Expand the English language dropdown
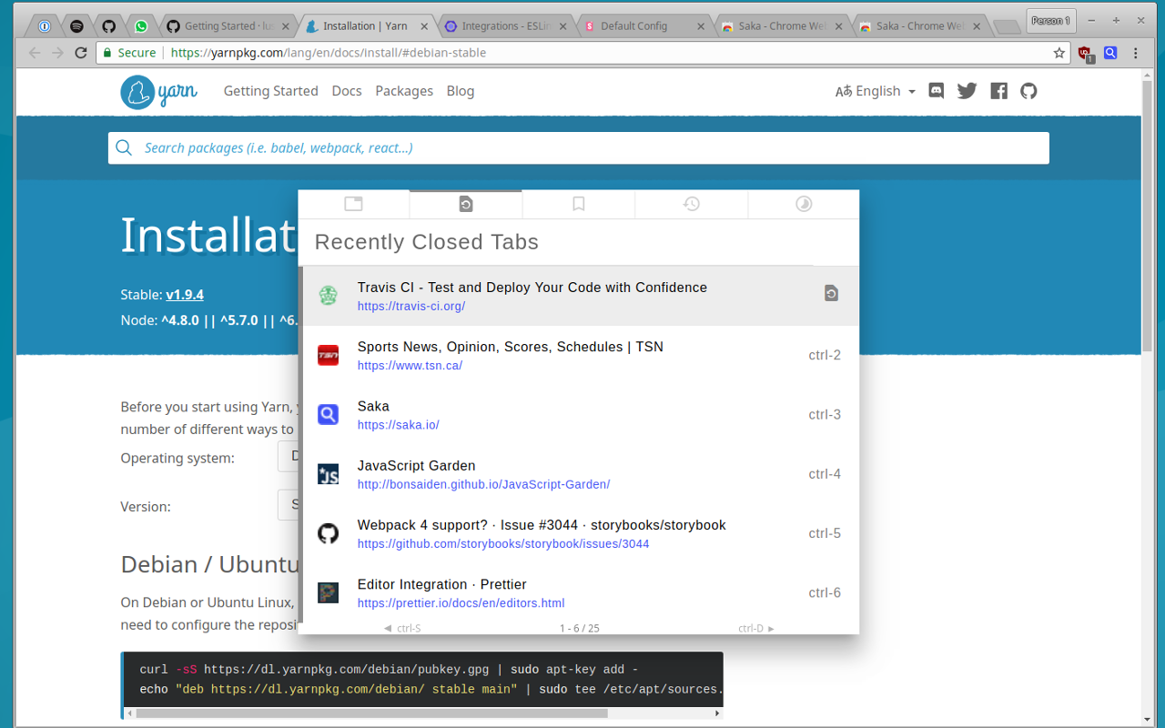 (x=876, y=91)
